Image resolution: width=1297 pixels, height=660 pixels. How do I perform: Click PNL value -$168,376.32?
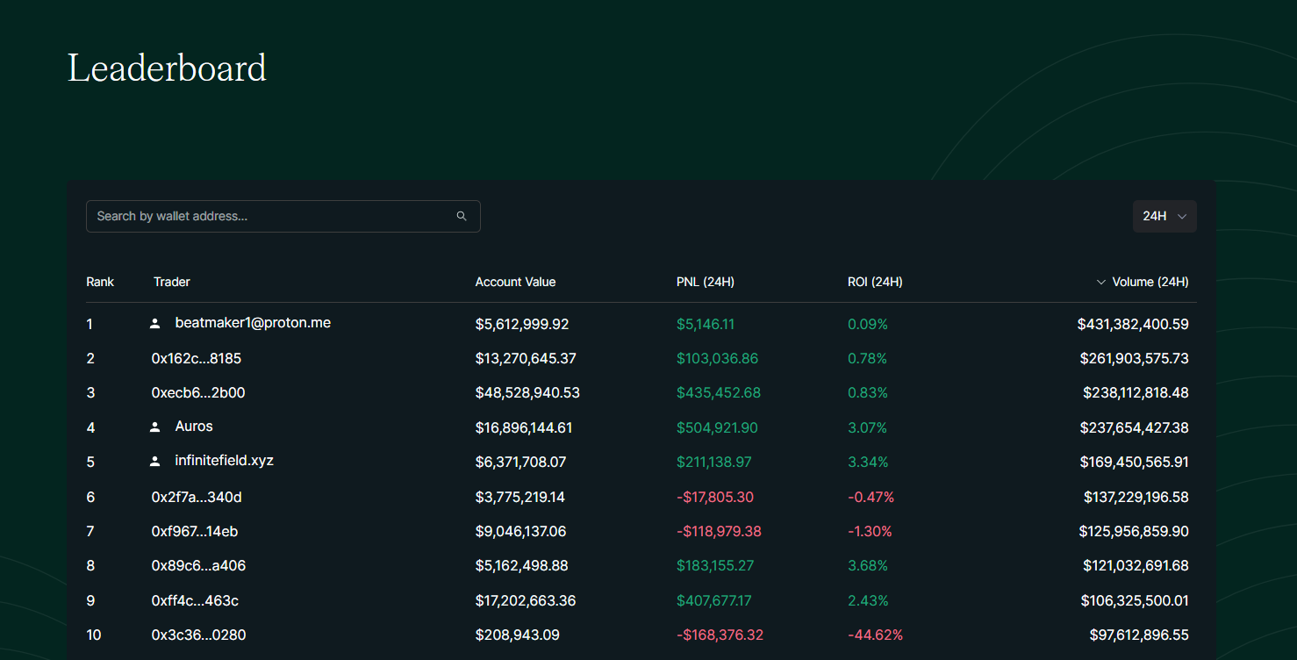(720, 635)
